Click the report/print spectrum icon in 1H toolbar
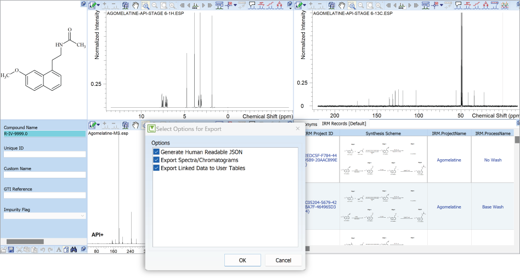The image size is (520, 279). 126,5
